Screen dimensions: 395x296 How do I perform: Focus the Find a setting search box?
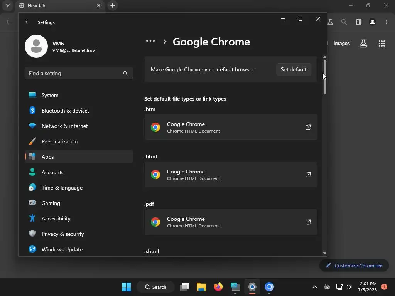pyautogui.click(x=79, y=73)
